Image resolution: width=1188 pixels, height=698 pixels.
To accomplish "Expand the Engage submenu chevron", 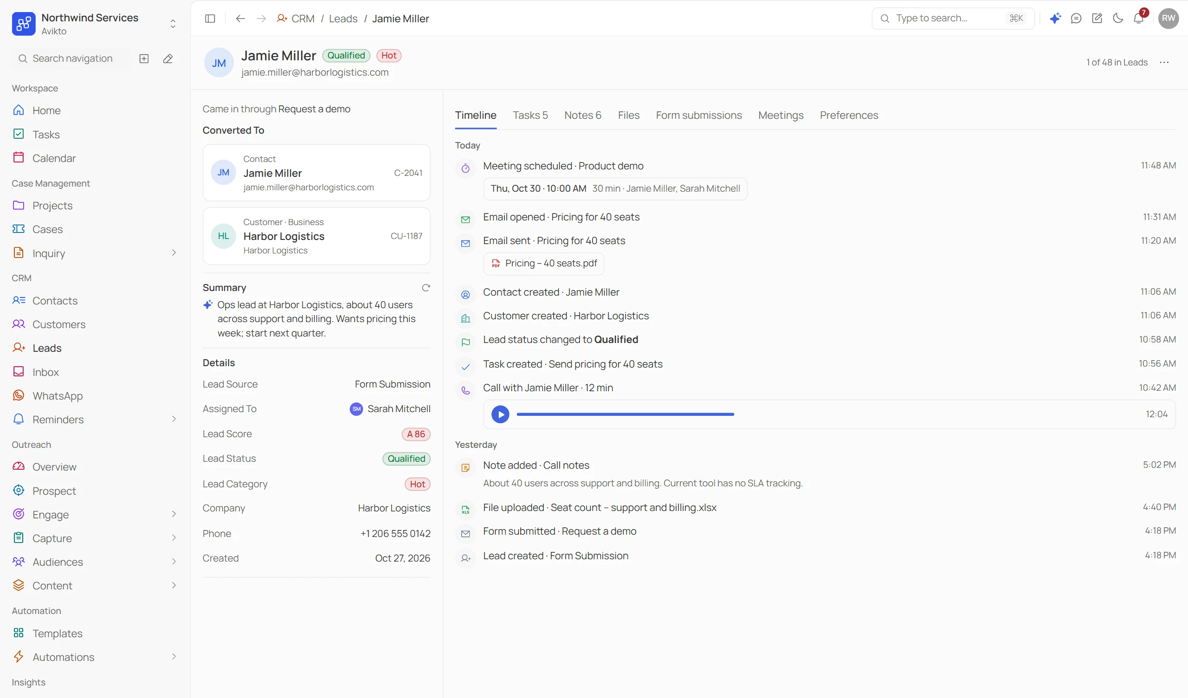I will pos(174,515).
